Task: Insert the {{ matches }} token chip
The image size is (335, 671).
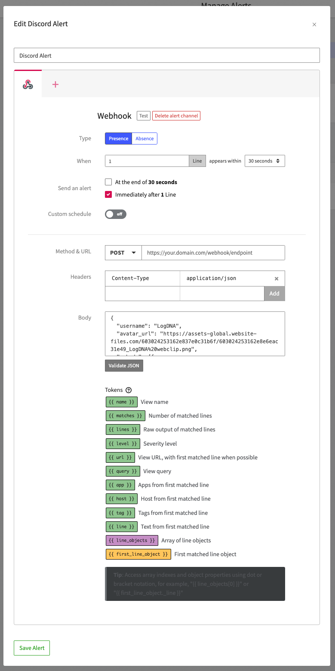Action: 125,416
